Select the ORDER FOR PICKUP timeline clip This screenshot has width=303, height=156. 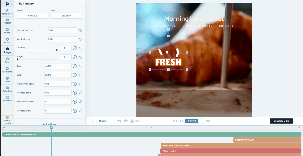pyautogui.click(x=267, y=140)
